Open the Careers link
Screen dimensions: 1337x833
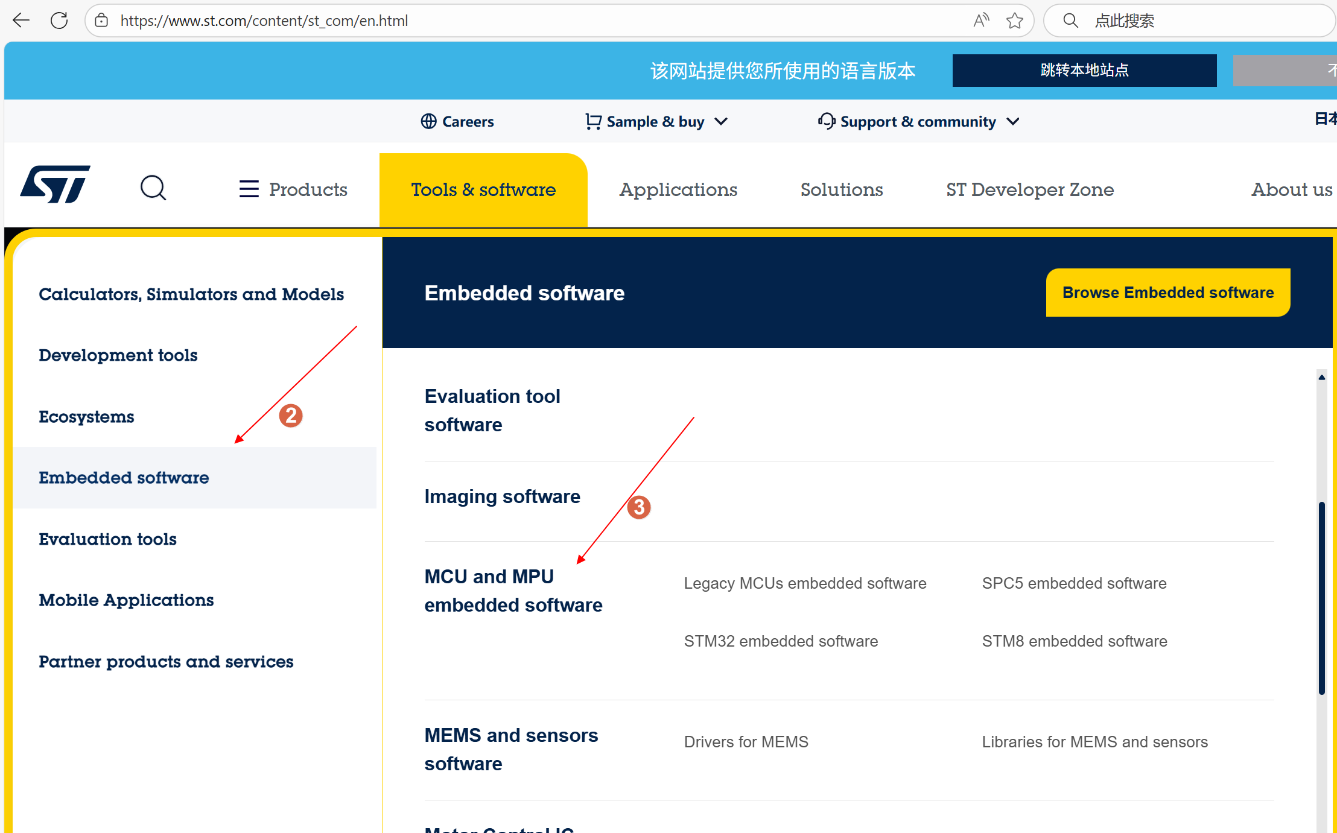coord(468,121)
